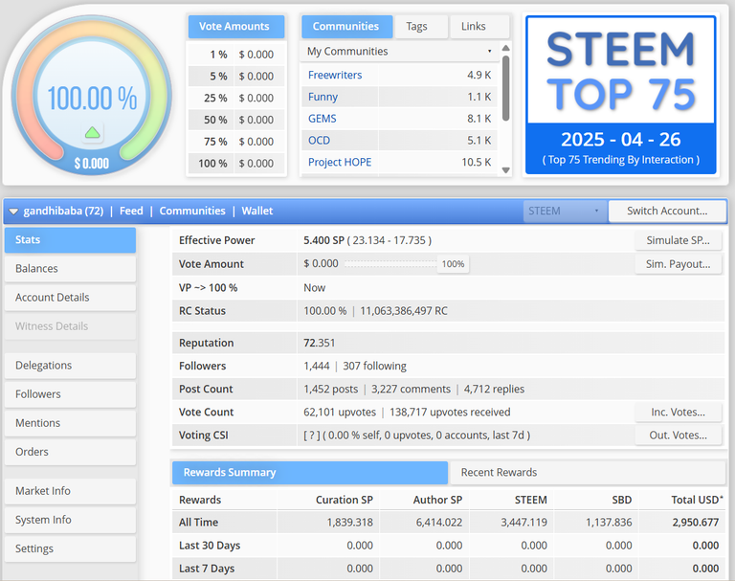Click the Out. Votes button

coord(678,436)
